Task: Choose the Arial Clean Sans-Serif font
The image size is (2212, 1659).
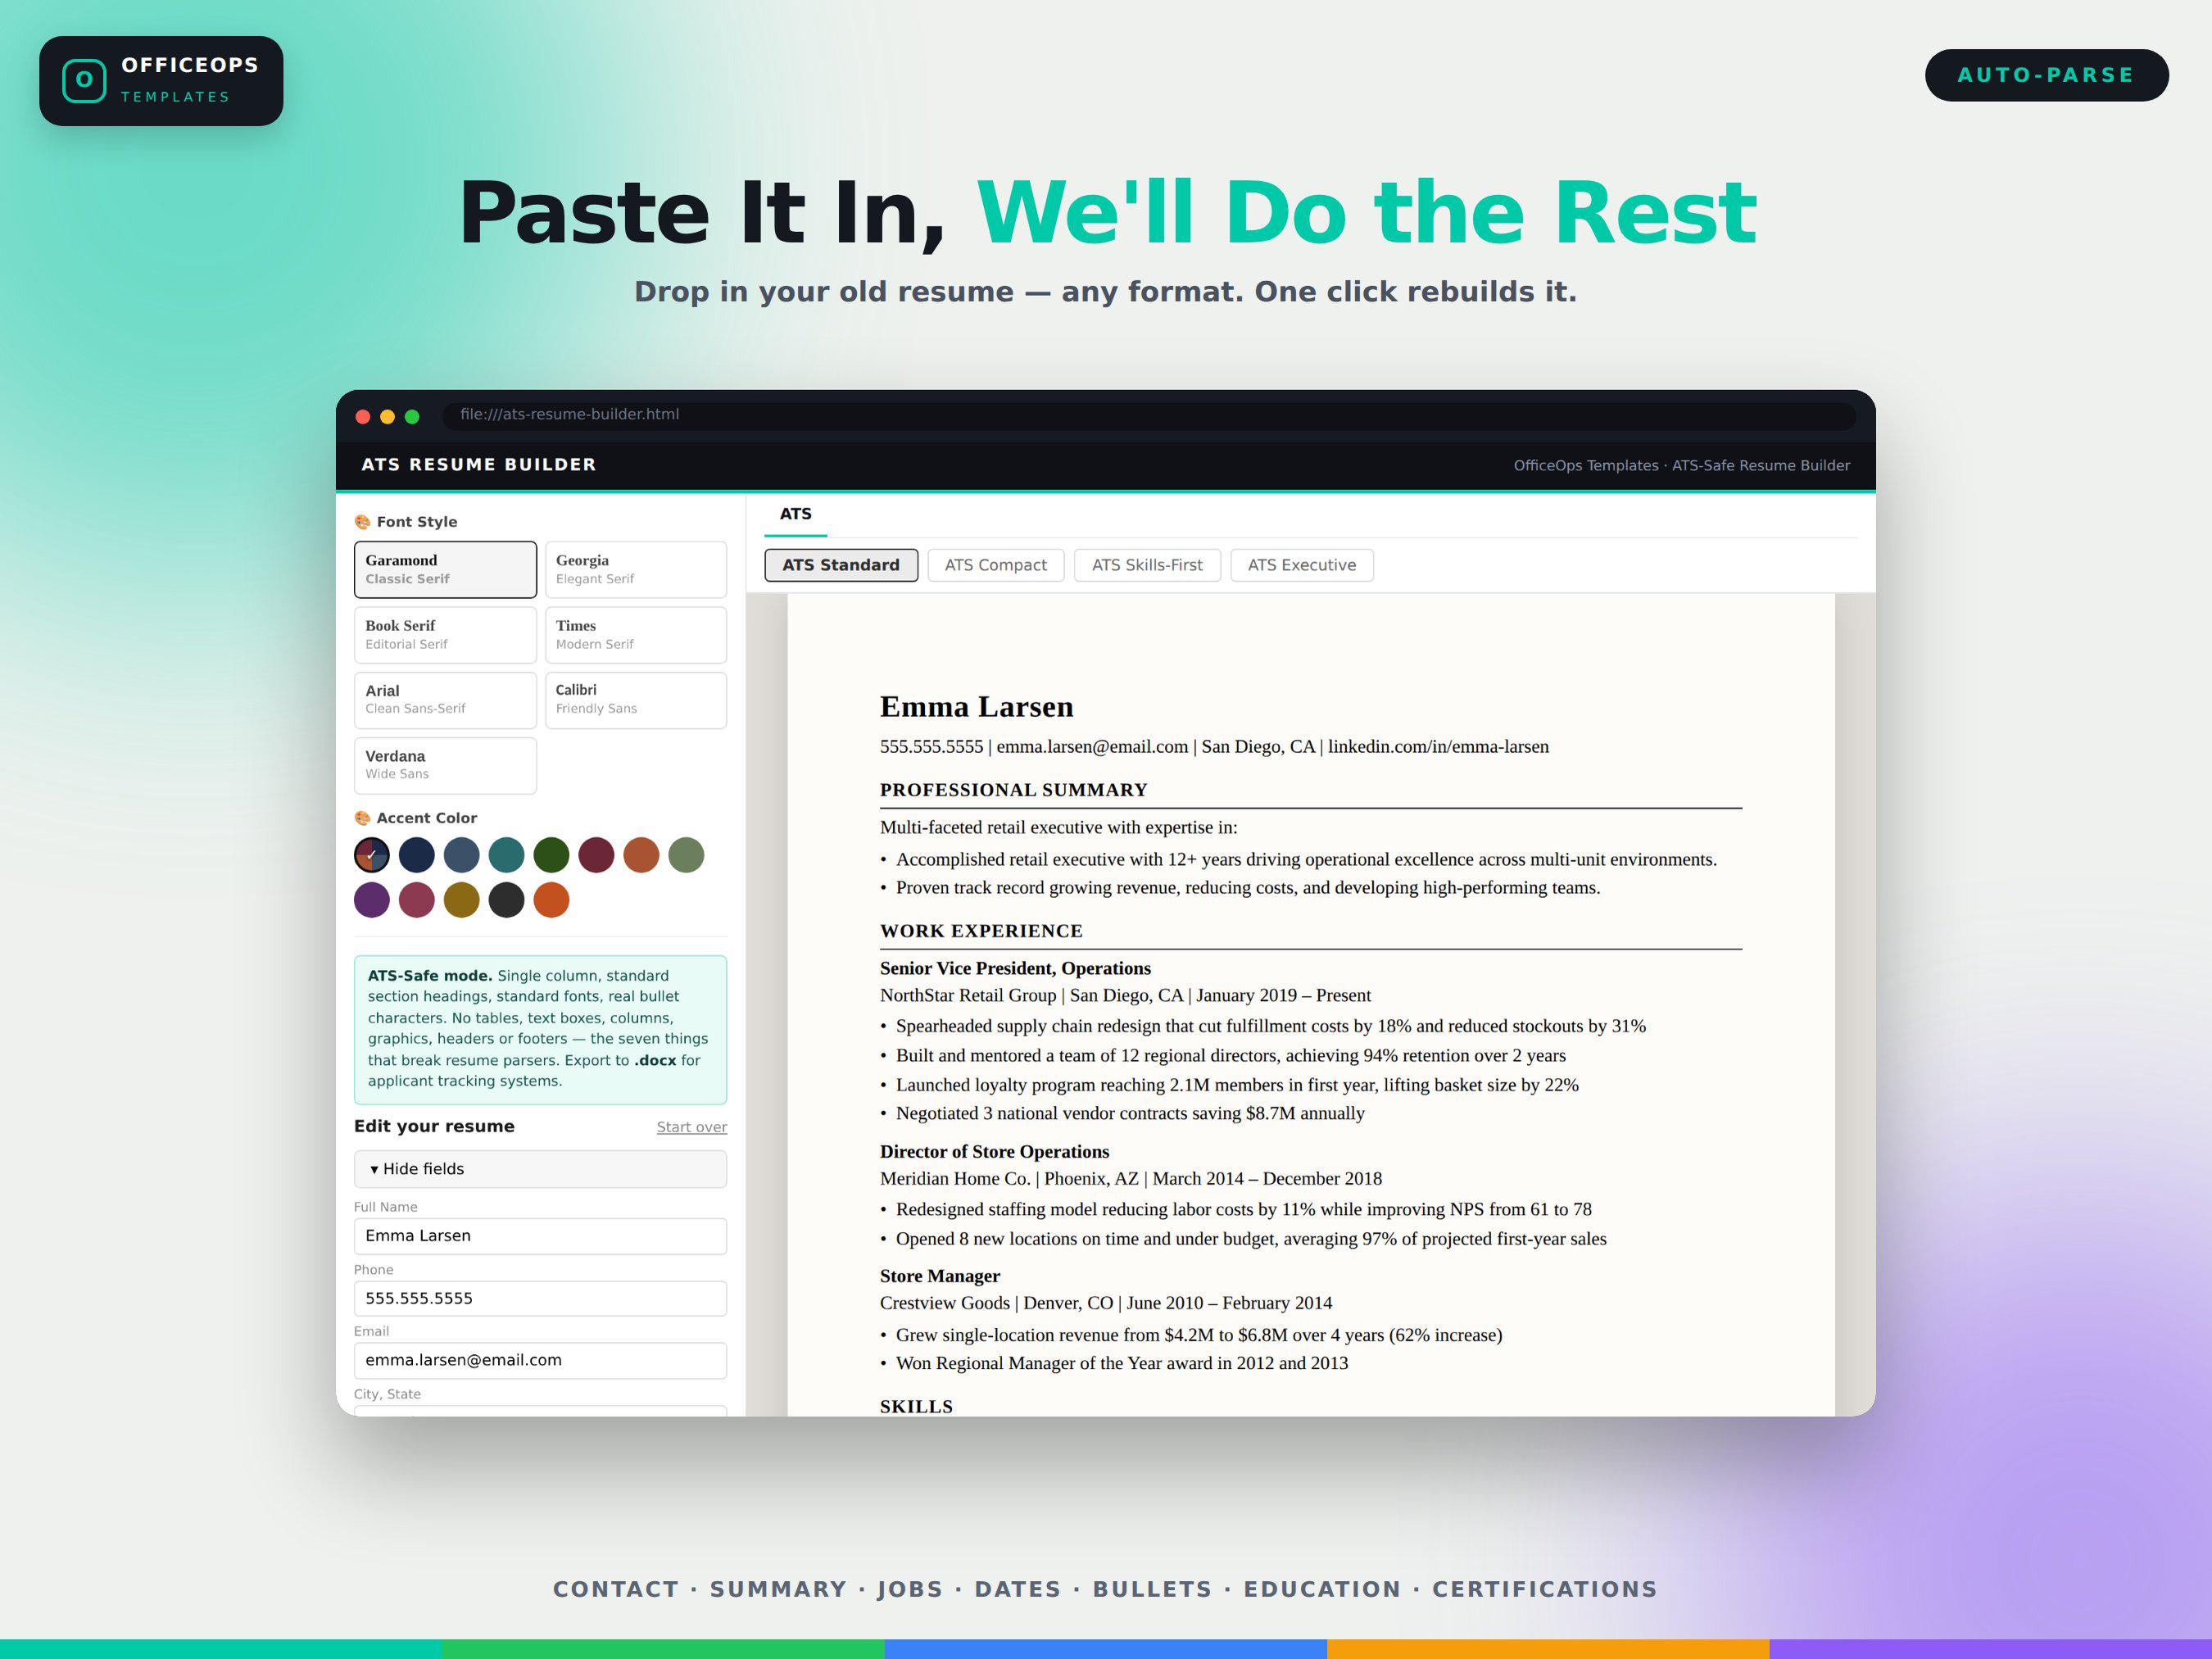Action: click(x=445, y=700)
